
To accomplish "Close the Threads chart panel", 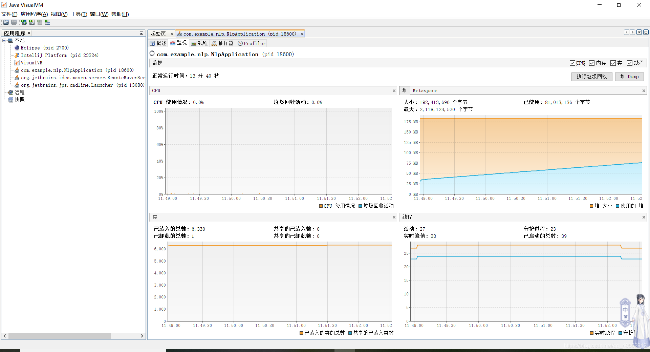I will pos(644,217).
